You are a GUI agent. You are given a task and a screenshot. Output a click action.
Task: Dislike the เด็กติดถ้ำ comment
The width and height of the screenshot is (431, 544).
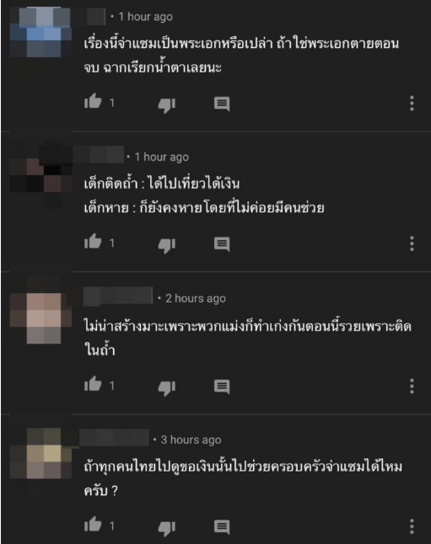tap(167, 245)
